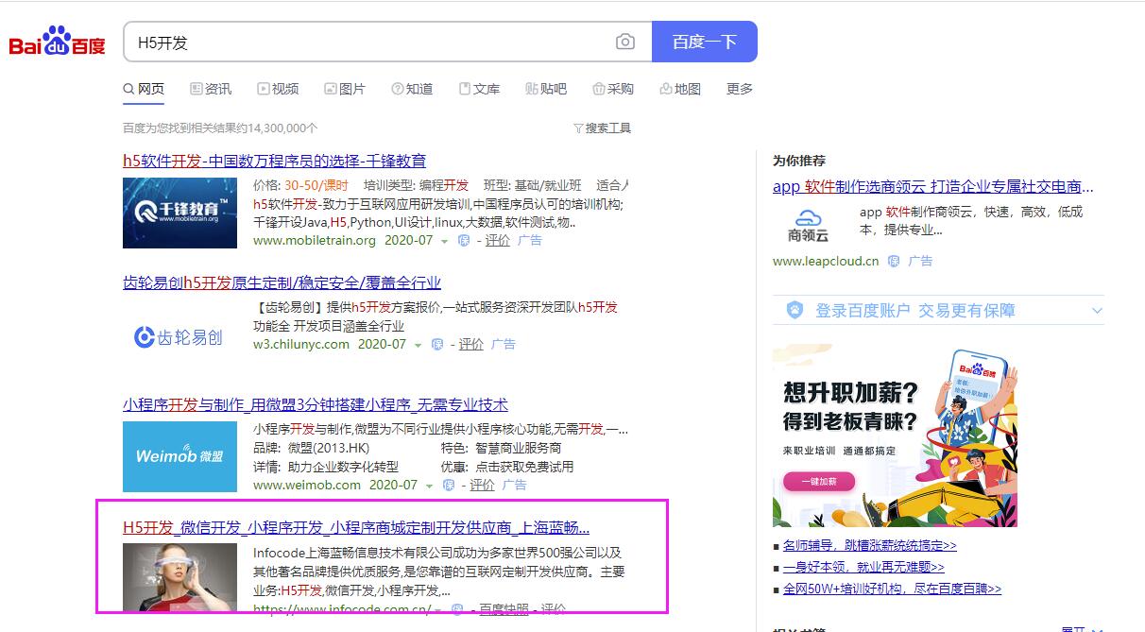Click the 千锋教育 thumbnail image

179,214
